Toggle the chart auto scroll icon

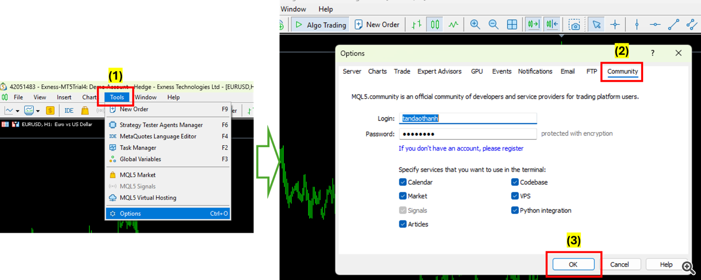(533, 25)
